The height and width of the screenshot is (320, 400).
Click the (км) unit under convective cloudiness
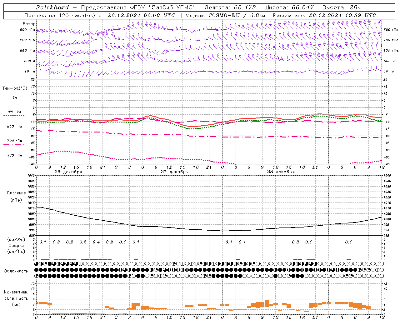tap(16, 304)
